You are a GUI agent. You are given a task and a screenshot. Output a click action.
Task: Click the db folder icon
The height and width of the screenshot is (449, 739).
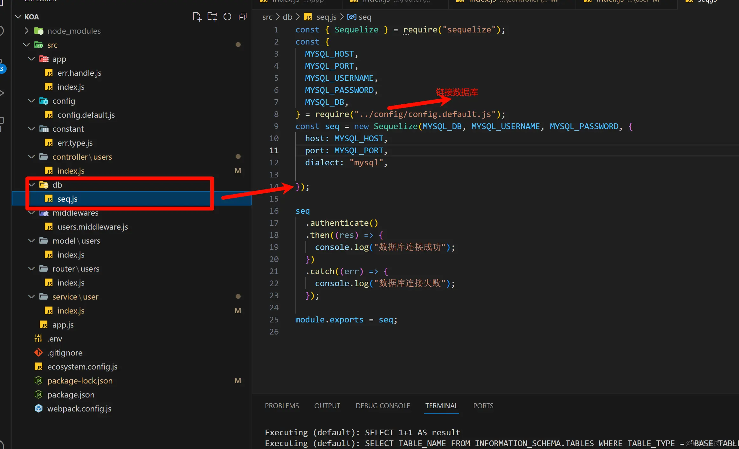point(44,185)
